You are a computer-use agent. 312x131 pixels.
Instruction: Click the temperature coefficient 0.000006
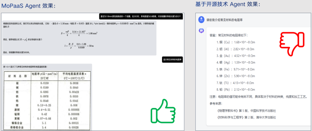tap(74, 114)
